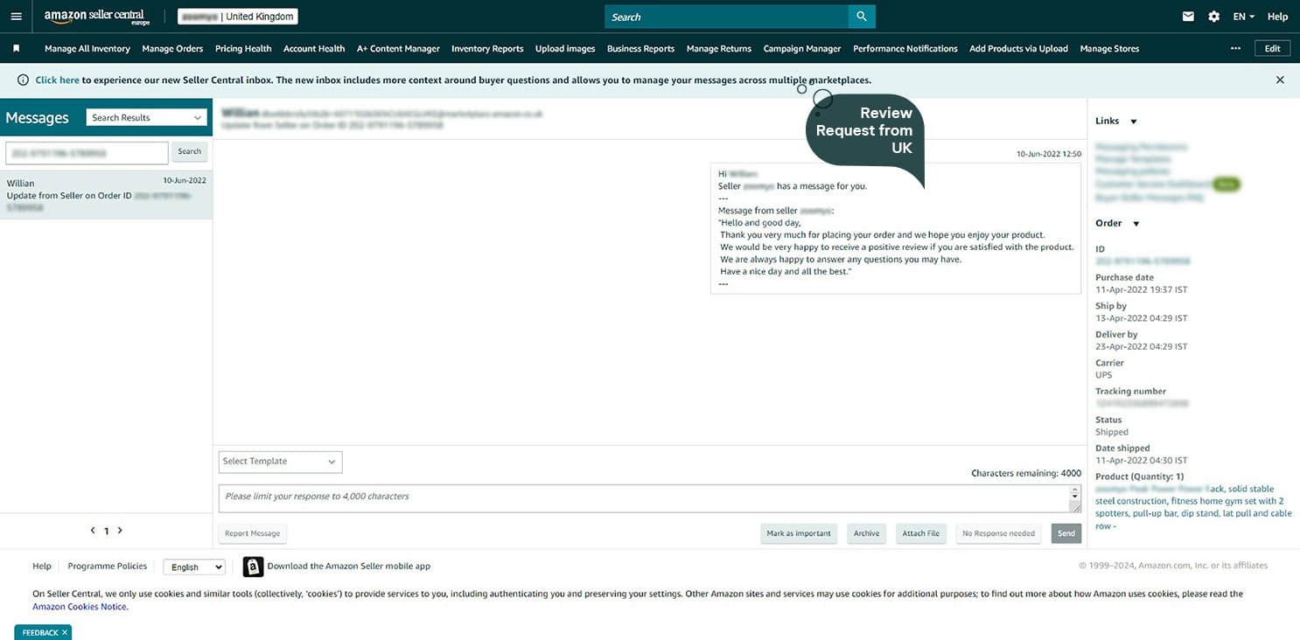This screenshot has height=640, width=1300.
Task: Collapse the Links section
Action: [x=1134, y=122]
